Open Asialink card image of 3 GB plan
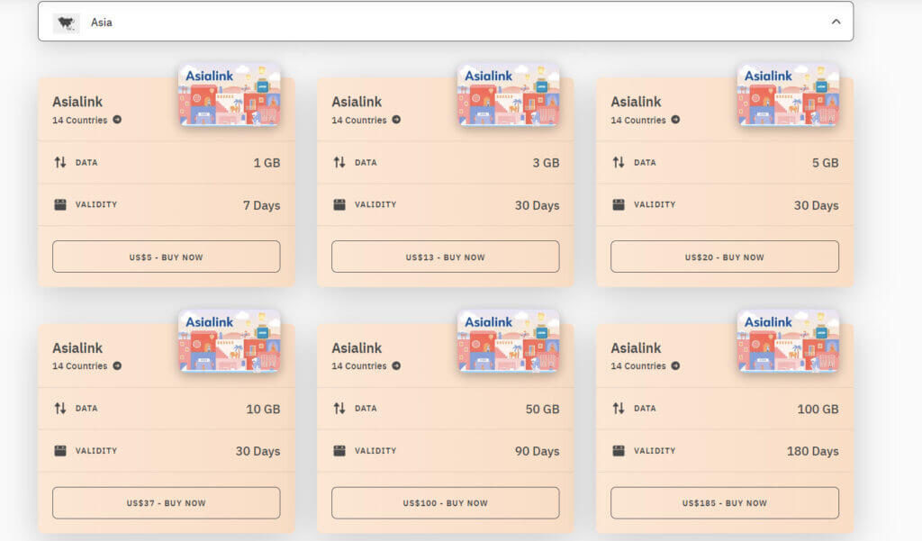This screenshot has height=541, width=922. click(509, 95)
